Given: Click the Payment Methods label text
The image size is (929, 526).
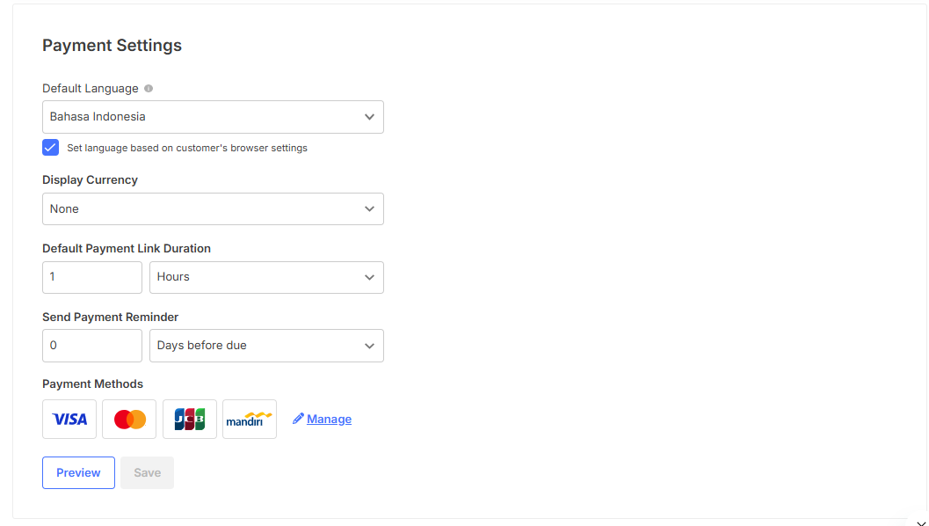Looking at the screenshot, I should (92, 384).
